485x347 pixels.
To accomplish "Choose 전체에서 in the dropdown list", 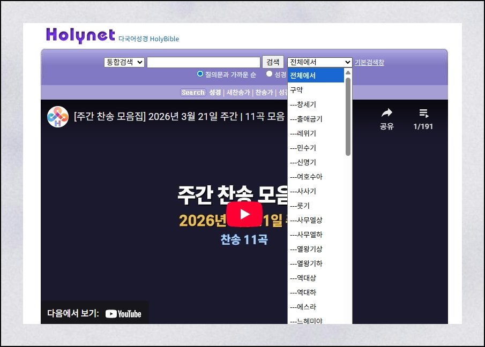I will pos(316,76).
